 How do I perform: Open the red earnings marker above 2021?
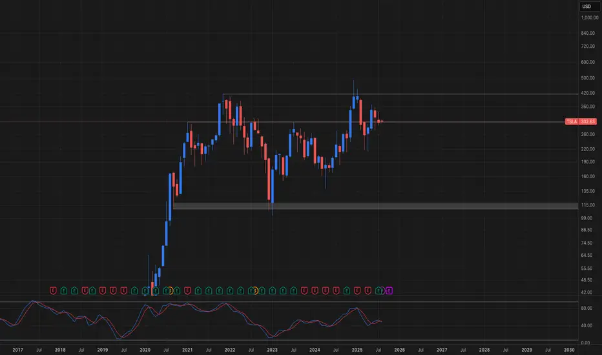click(187, 290)
